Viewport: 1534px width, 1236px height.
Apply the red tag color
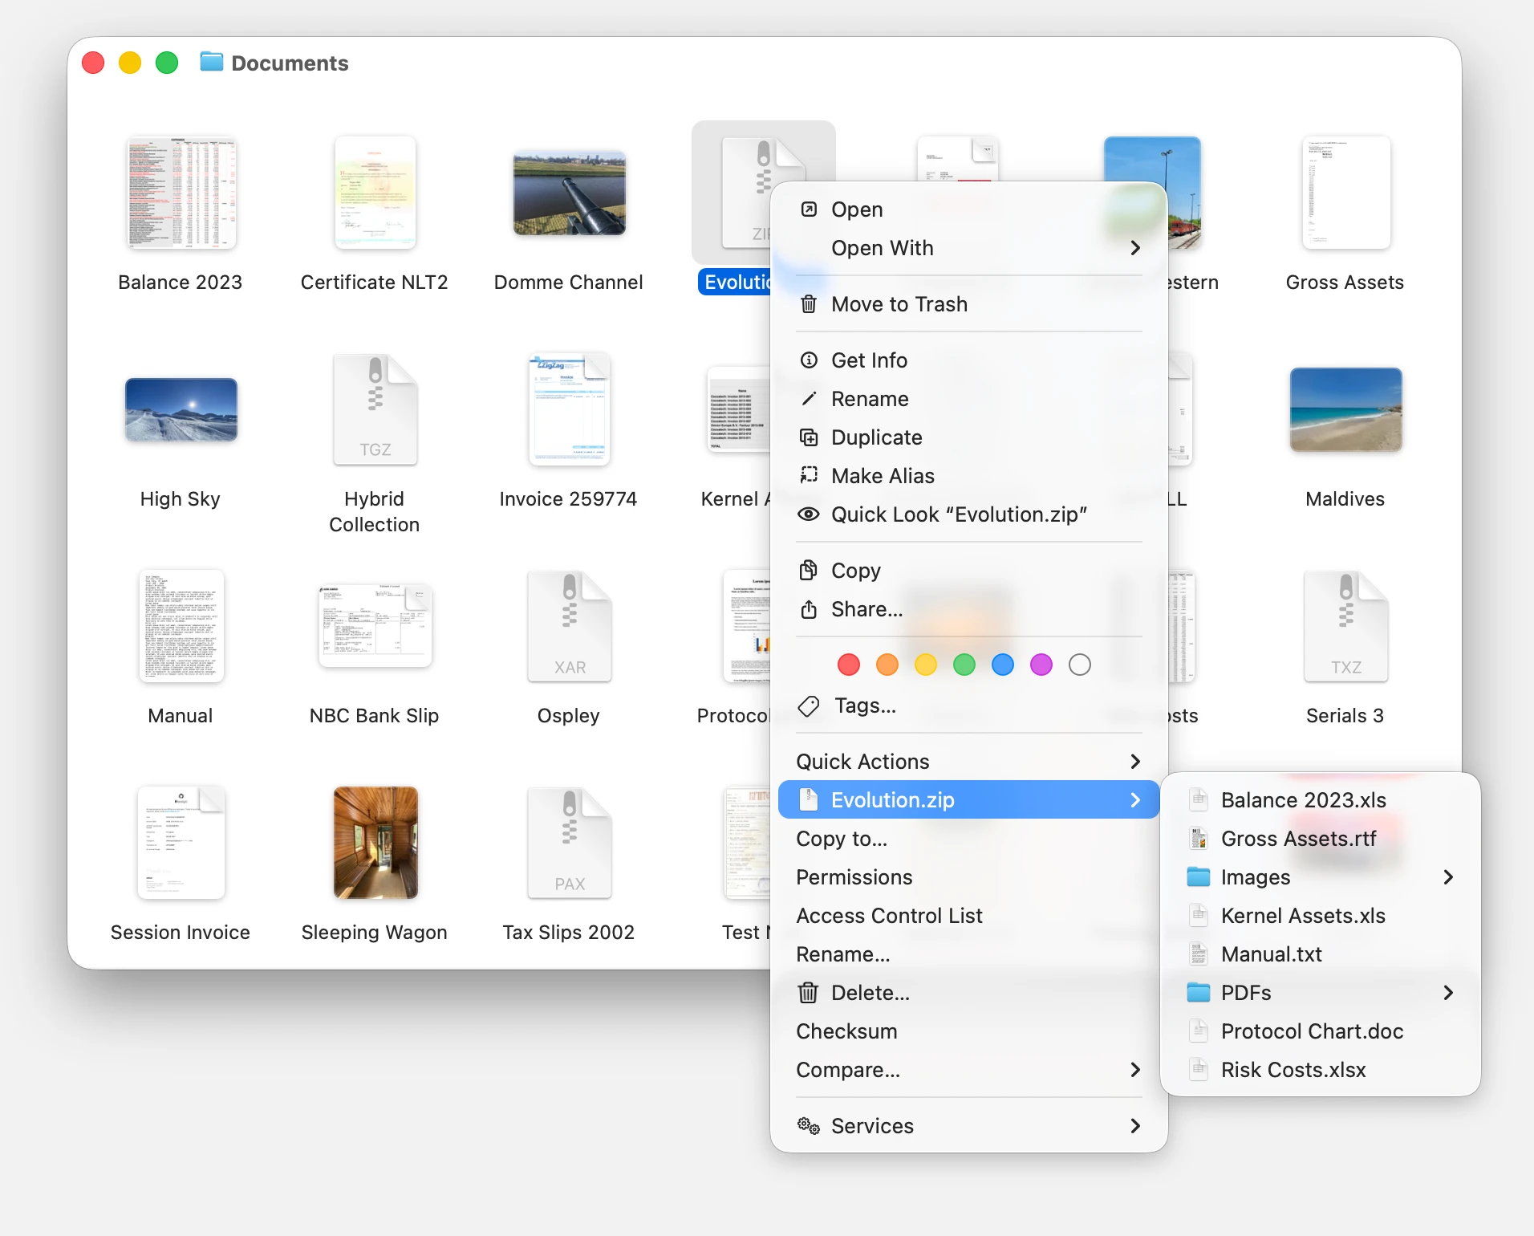(x=849, y=665)
